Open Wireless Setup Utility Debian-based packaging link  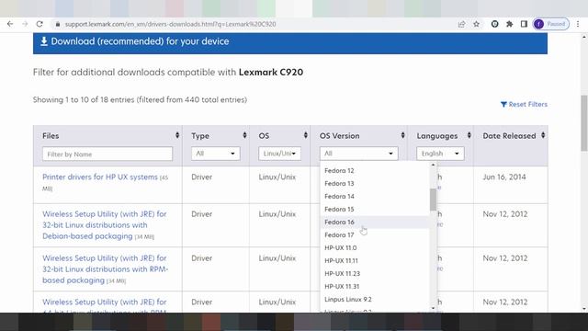(105, 225)
